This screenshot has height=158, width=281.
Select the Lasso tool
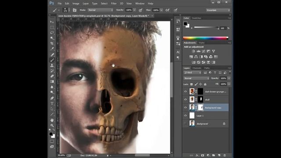[x=52, y=32]
